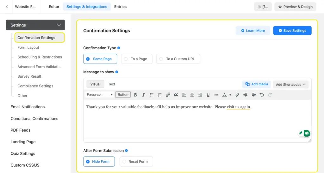The width and height of the screenshot is (324, 173).
Task: Insert a link with the chain icon
Action: 168,95
